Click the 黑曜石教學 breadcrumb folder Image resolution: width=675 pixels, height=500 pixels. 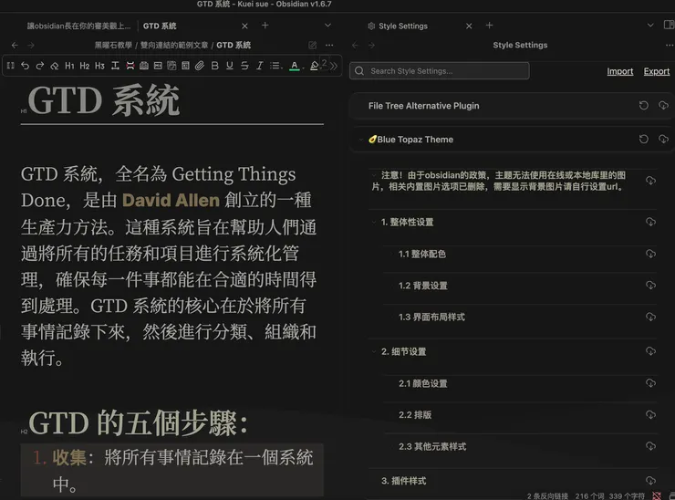(x=113, y=46)
